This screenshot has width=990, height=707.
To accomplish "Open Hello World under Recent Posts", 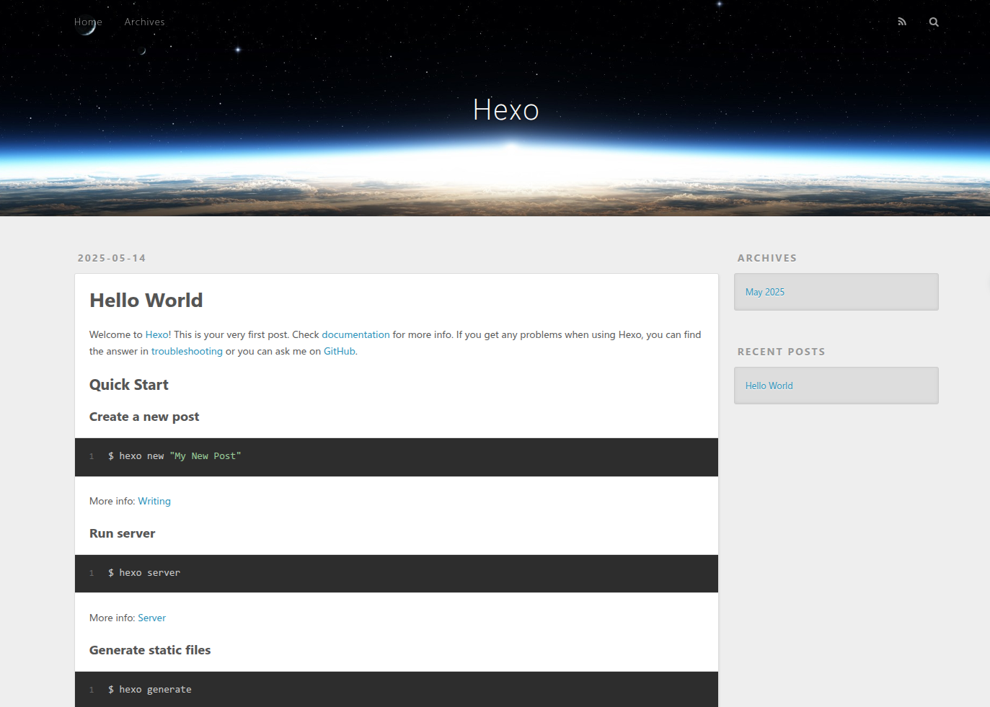I will (769, 386).
